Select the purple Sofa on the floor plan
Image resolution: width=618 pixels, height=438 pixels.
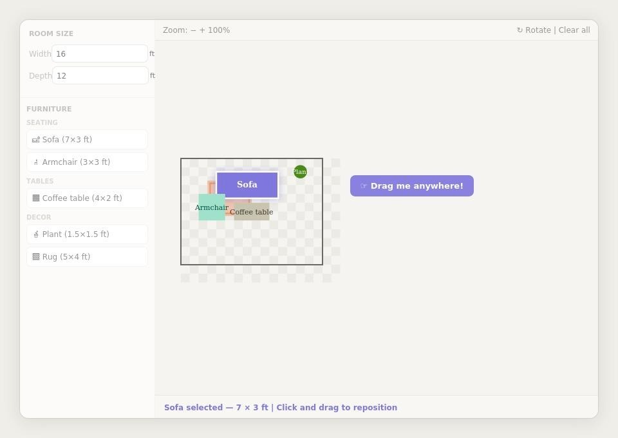(247, 185)
